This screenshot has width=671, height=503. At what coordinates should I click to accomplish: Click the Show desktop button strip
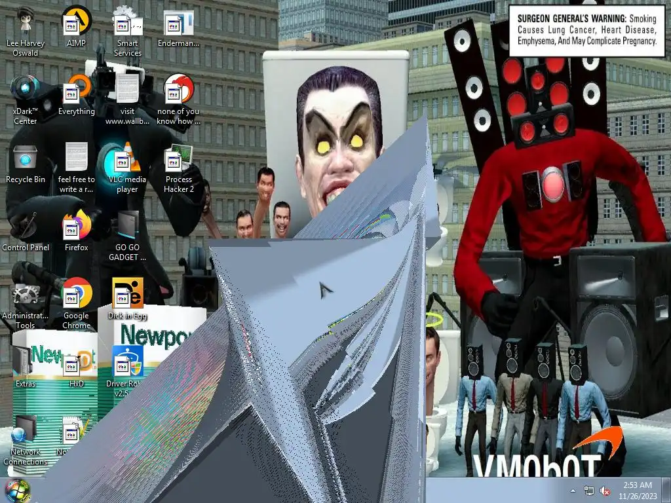[x=667, y=491]
